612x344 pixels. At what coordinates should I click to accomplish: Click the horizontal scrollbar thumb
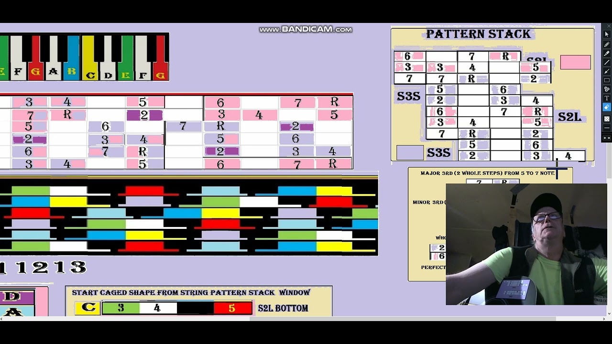point(403,319)
